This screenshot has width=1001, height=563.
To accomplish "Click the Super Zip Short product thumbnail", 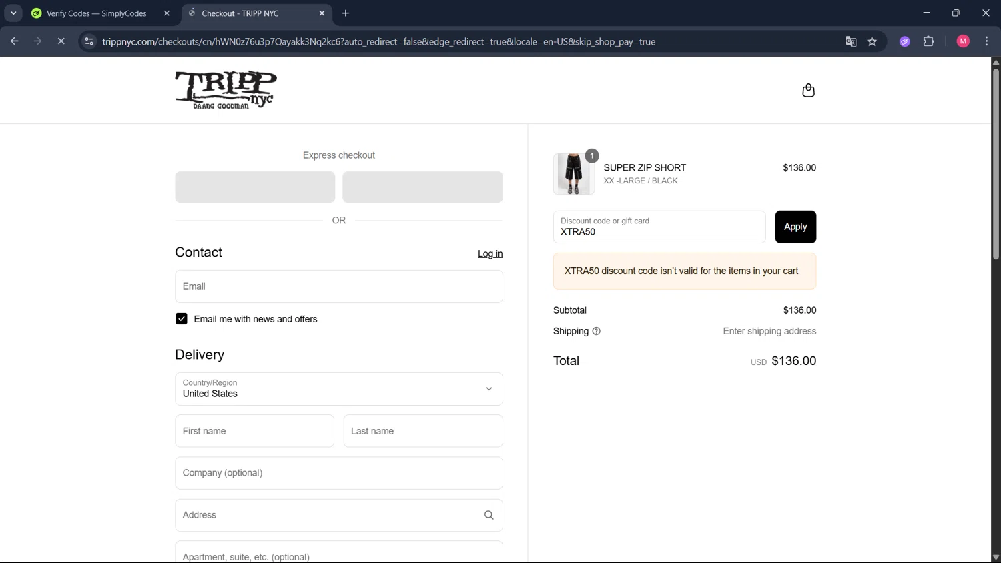I will point(574,174).
